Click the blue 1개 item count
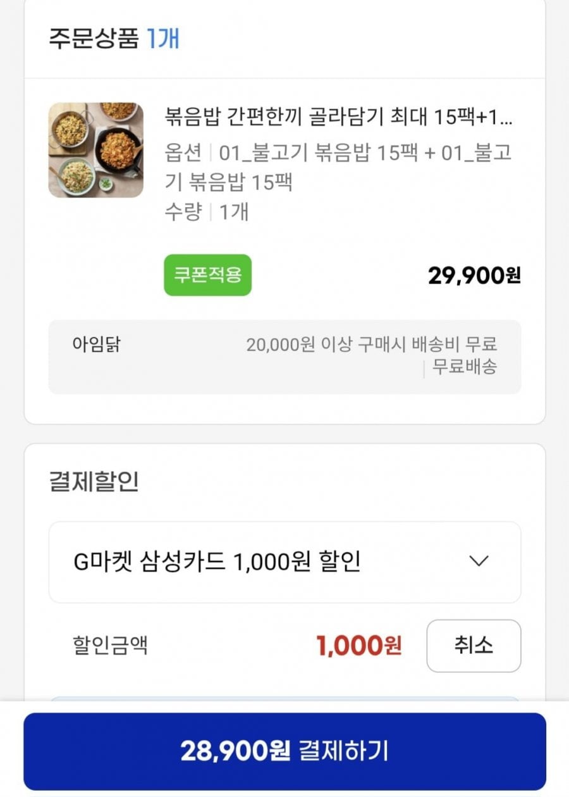 pyautogui.click(x=162, y=38)
